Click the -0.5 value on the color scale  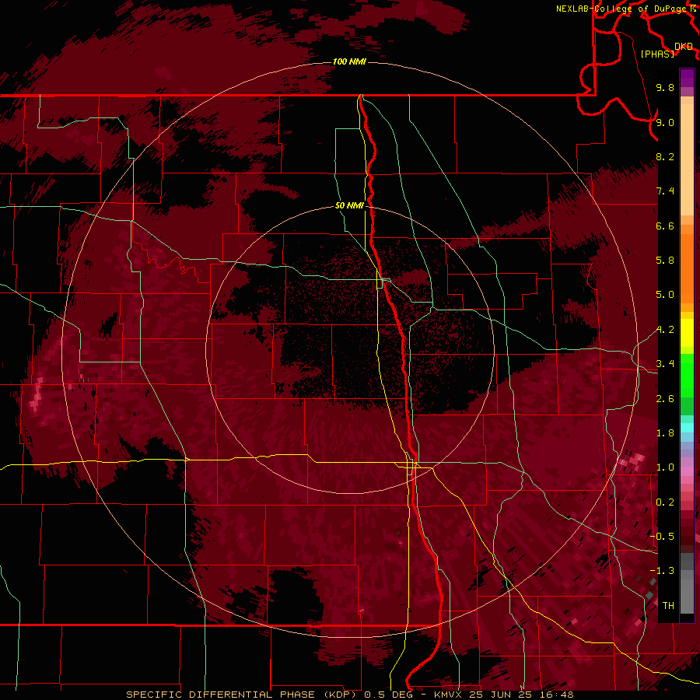click(662, 537)
